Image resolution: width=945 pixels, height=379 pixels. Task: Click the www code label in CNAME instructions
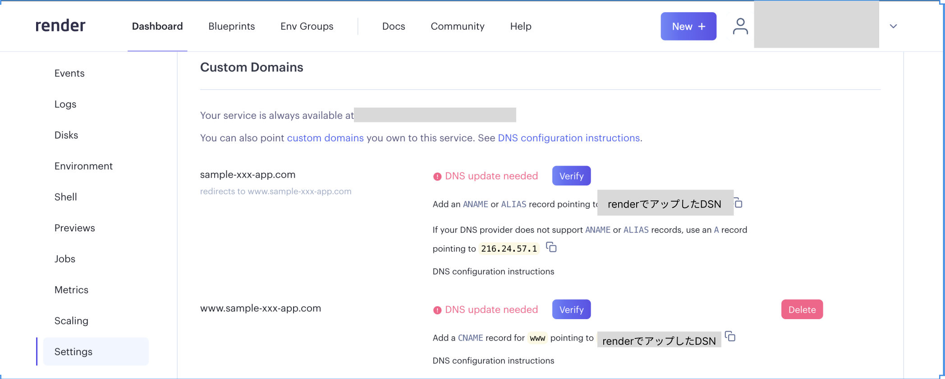[x=537, y=338]
